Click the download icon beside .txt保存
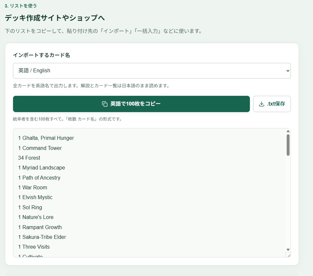 point(261,104)
